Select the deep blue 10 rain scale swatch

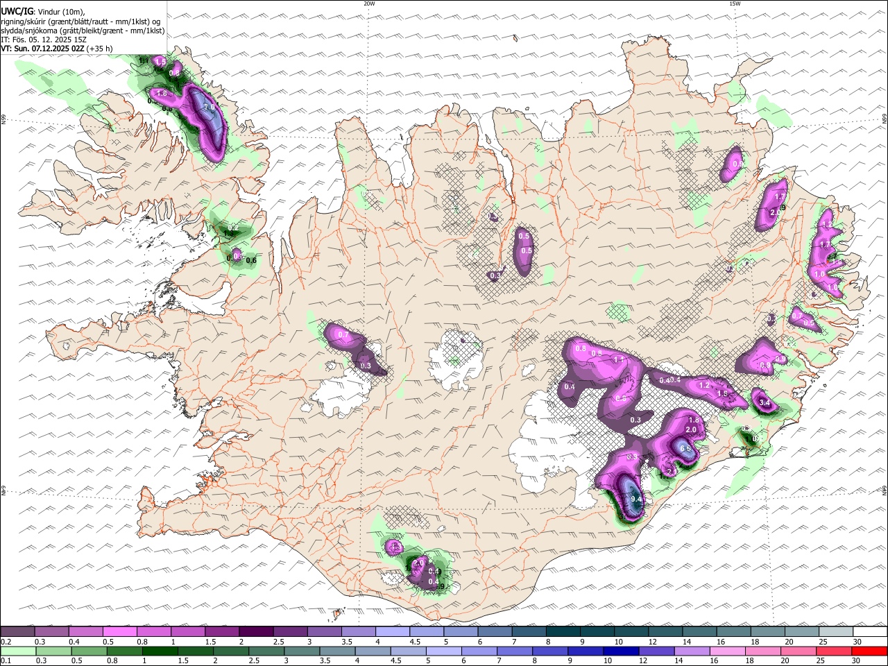622,651
